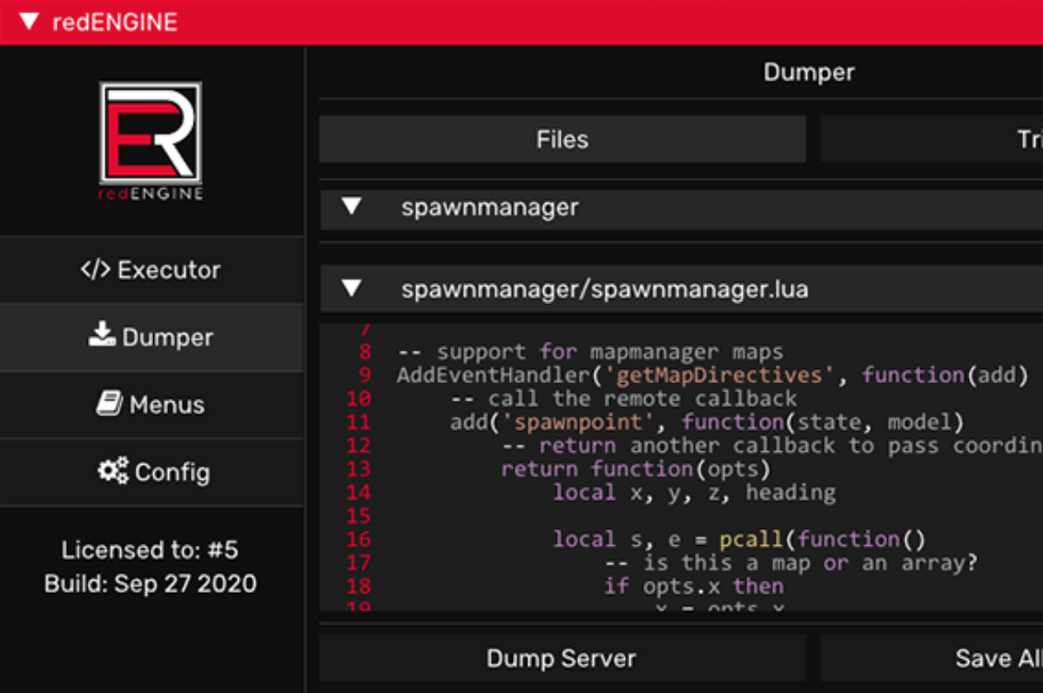
Task: Select the Dumper sidebar item
Action: pos(151,337)
